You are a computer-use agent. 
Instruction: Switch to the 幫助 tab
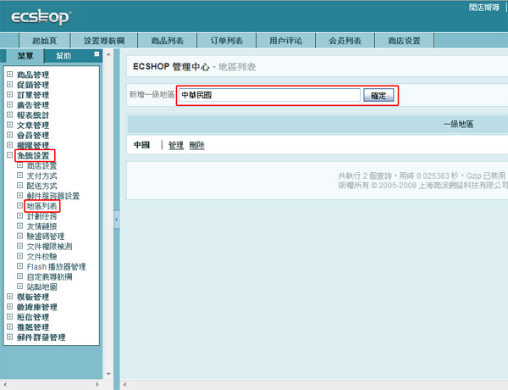[x=63, y=56]
